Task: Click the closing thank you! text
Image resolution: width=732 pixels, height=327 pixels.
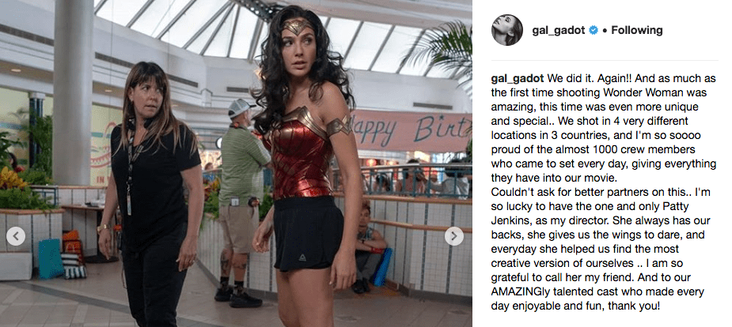Action: (x=636, y=307)
